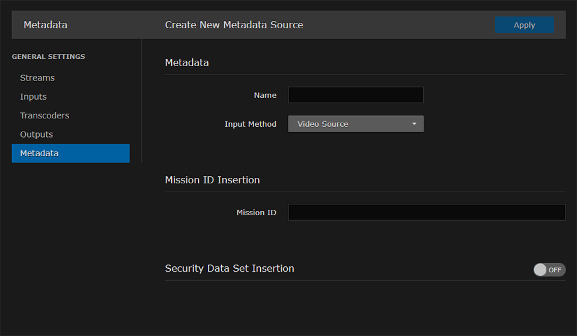This screenshot has height=336, width=577.
Task: Open the Video Source input method dropdown
Action: (350, 124)
